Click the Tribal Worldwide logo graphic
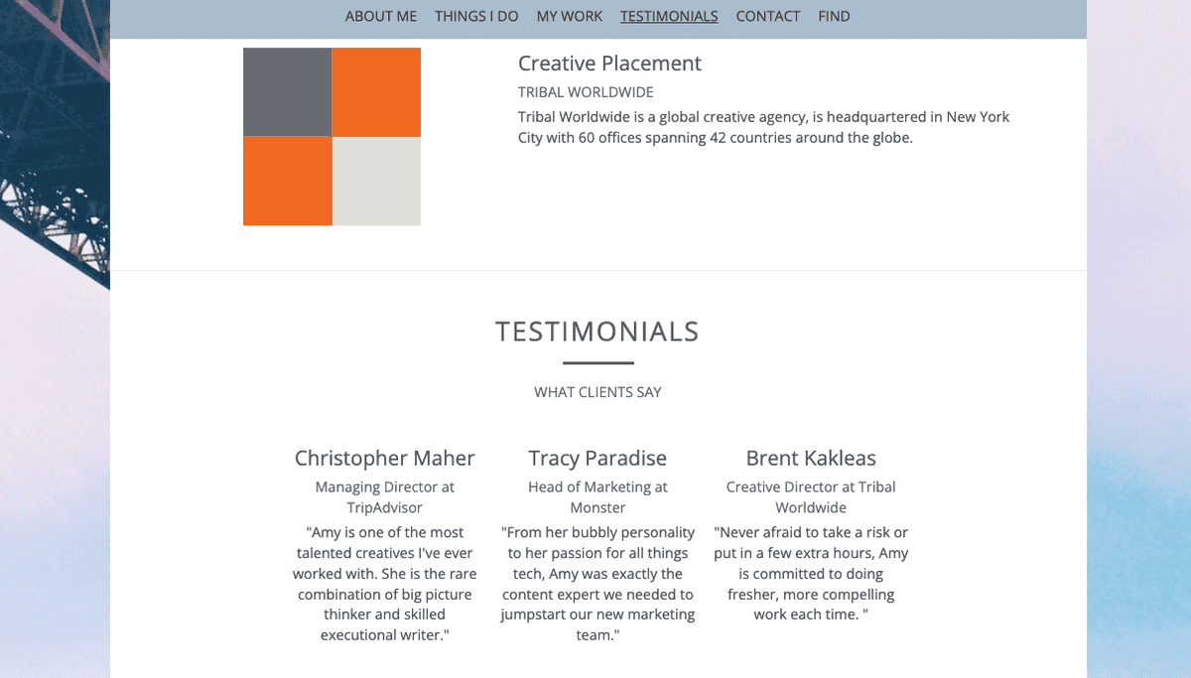The height and width of the screenshot is (678, 1191). [331, 136]
